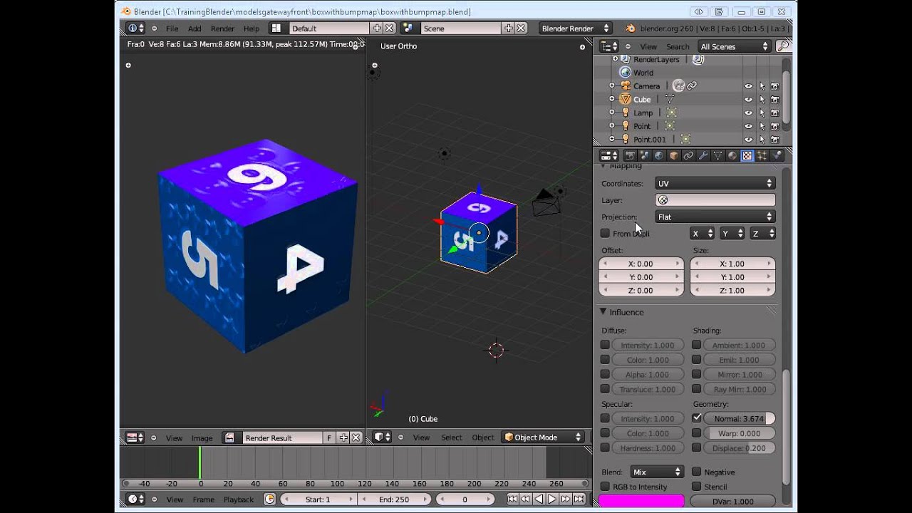Unlink the Render Result image with the X
Viewport: 912px width, 513px height.
pyautogui.click(x=356, y=437)
